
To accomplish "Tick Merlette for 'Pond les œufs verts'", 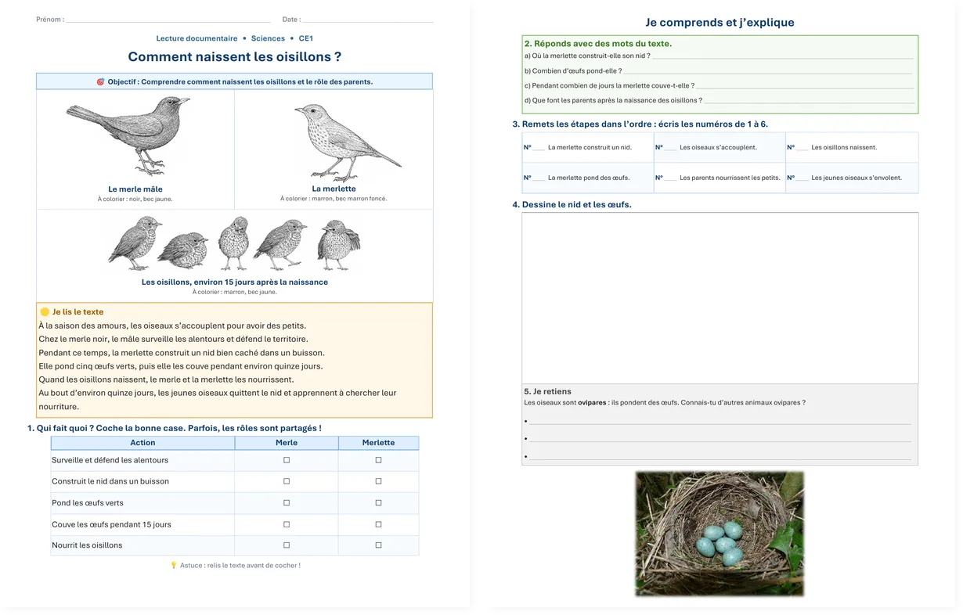I will point(378,503).
